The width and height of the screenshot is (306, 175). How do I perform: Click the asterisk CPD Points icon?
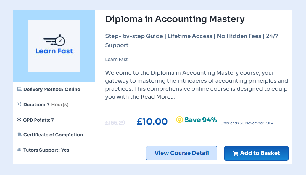[19, 120]
